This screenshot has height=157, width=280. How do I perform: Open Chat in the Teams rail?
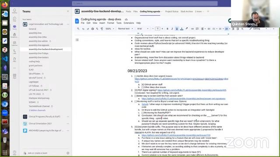[x=14, y=19]
